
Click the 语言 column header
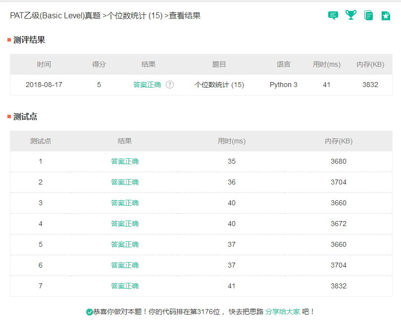pos(284,64)
